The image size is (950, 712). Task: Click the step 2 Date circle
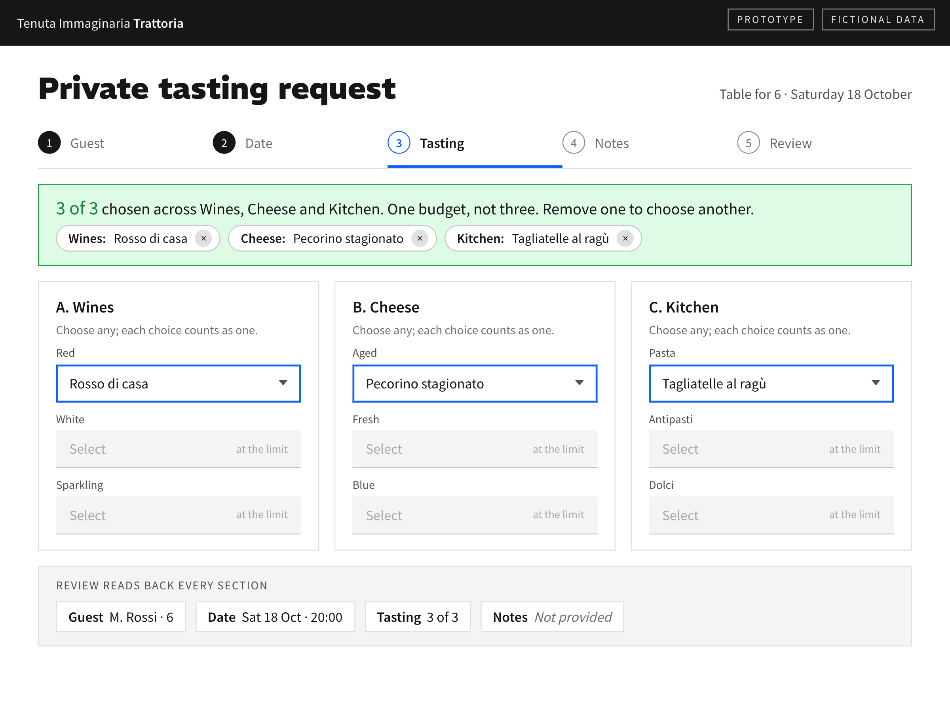tap(224, 143)
